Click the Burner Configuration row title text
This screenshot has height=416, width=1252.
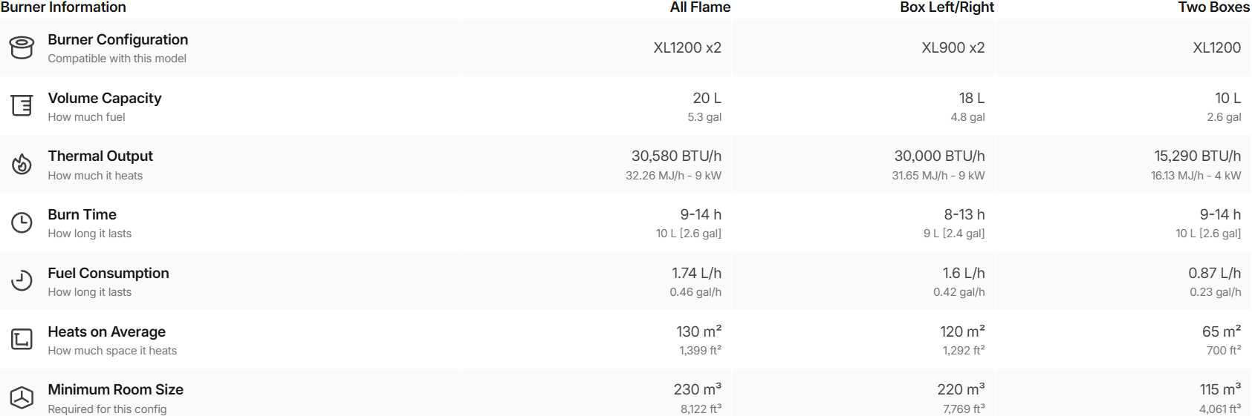tap(117, 39)
